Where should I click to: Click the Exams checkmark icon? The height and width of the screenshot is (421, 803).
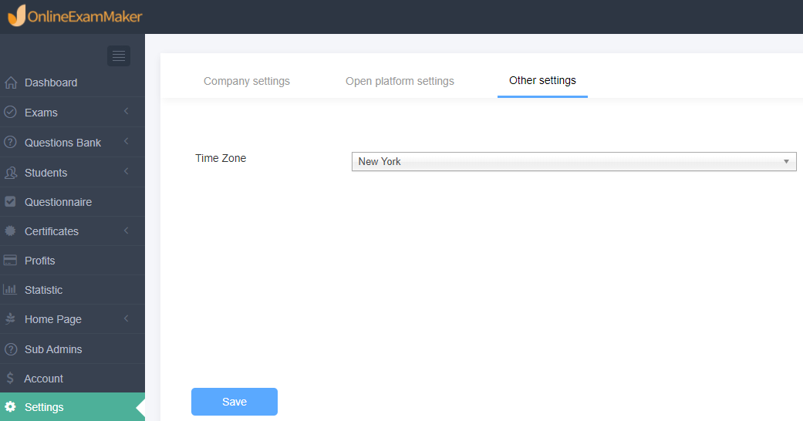coord(10,112)
